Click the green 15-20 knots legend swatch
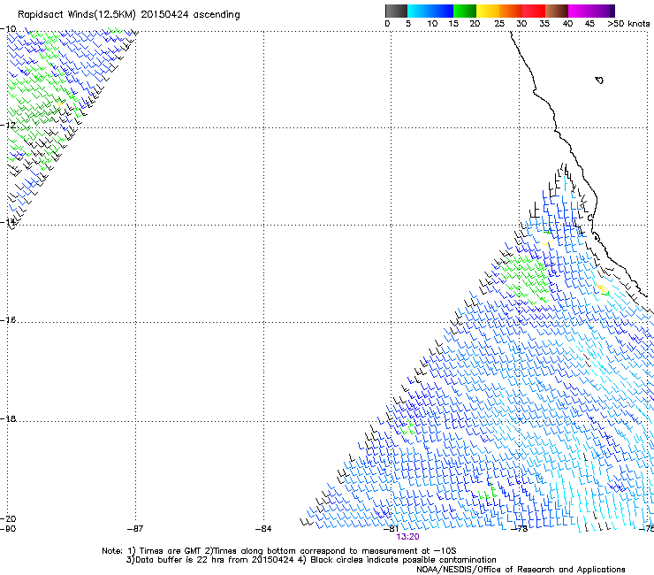 [465, 11]
